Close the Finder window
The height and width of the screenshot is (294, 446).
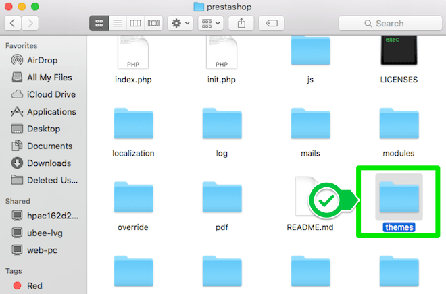9,7
